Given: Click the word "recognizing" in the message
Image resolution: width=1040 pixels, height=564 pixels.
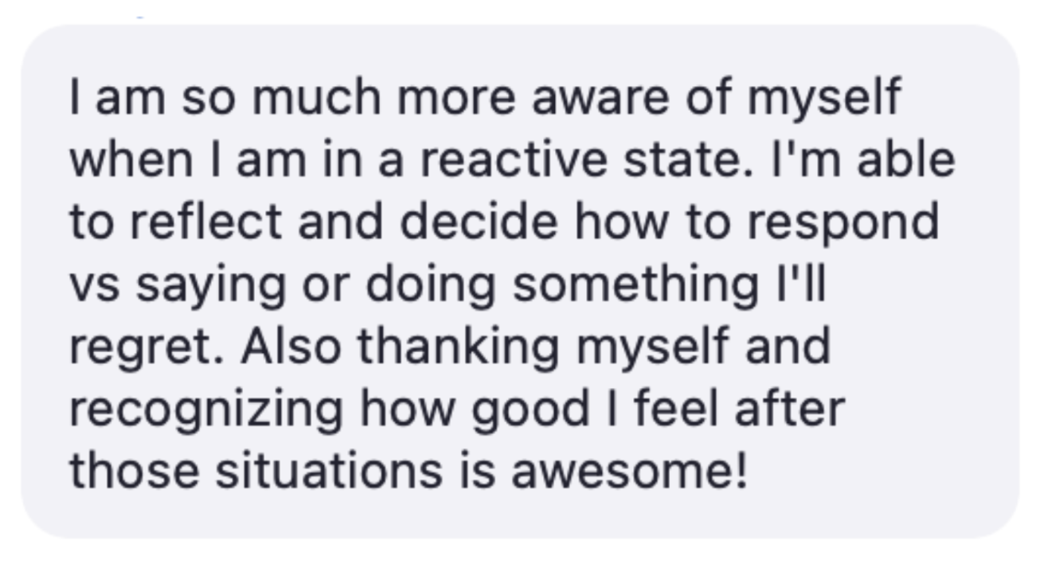Looking at the screenshot, I should point(207,409).
